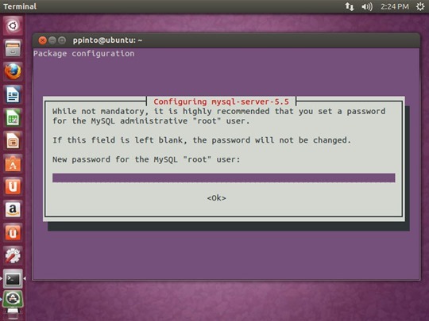This screenshot has height=321, width=429.
Task: Open the Software Updater launcher icon
Action: pos(13,299)
